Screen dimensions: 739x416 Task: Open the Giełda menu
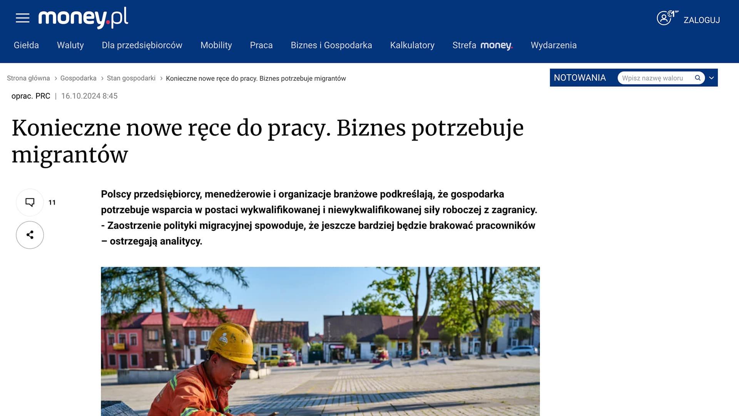coord(26,45)
